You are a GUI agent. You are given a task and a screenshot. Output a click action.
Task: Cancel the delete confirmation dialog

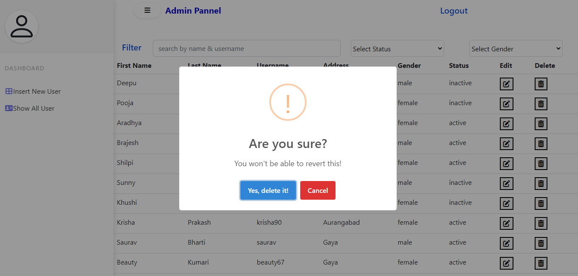point(318,190)
